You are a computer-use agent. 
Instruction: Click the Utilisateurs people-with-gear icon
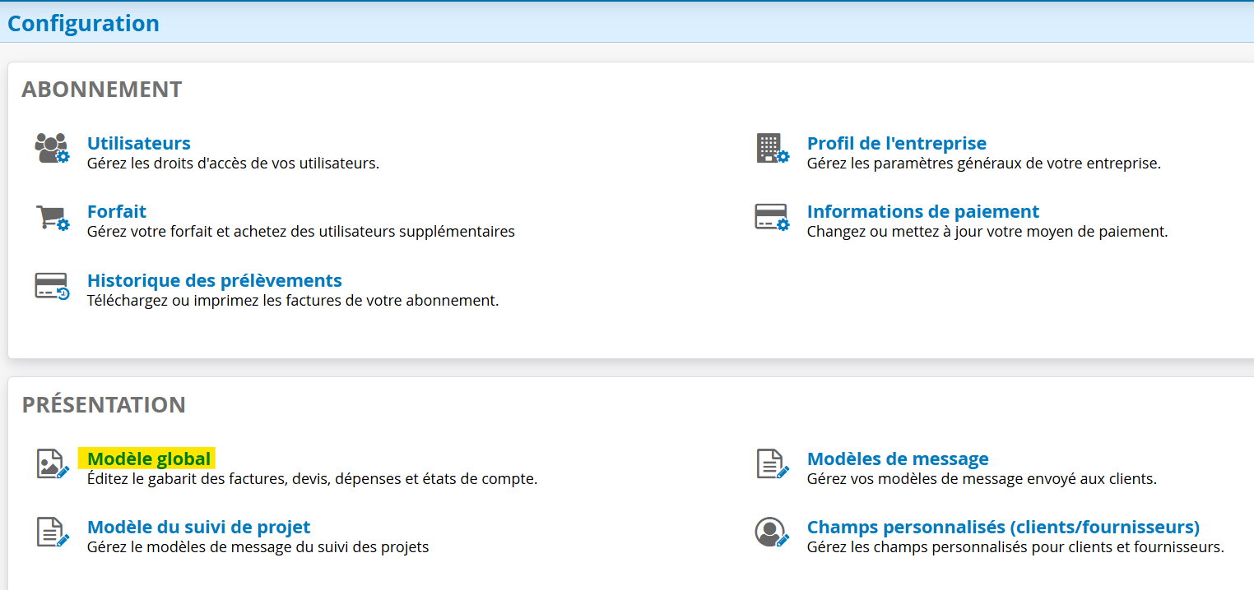click(52, 148)
